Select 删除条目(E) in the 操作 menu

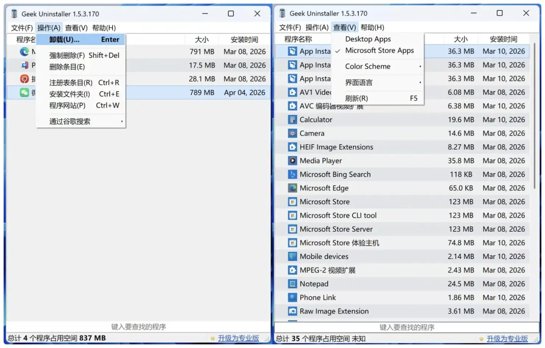[x=81, y=67]
